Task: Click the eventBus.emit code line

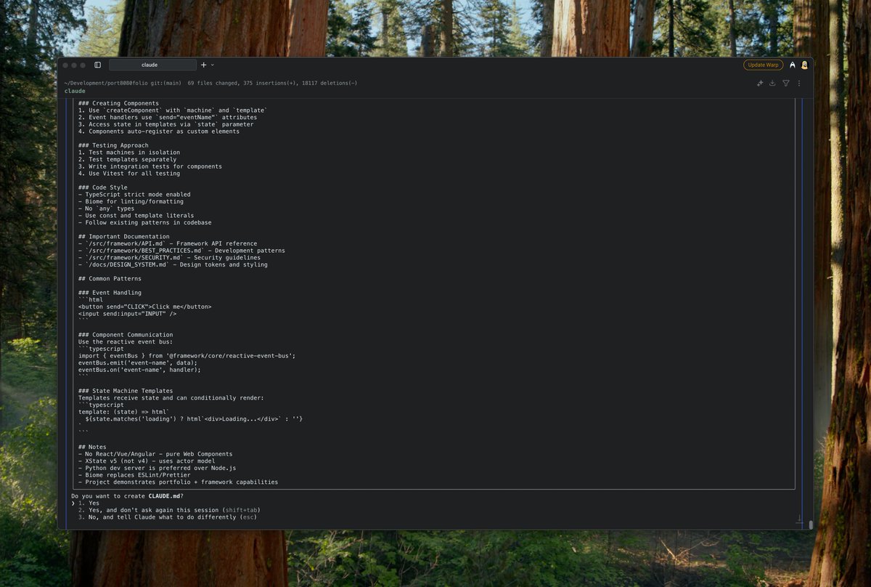Action: click(138, 363)
